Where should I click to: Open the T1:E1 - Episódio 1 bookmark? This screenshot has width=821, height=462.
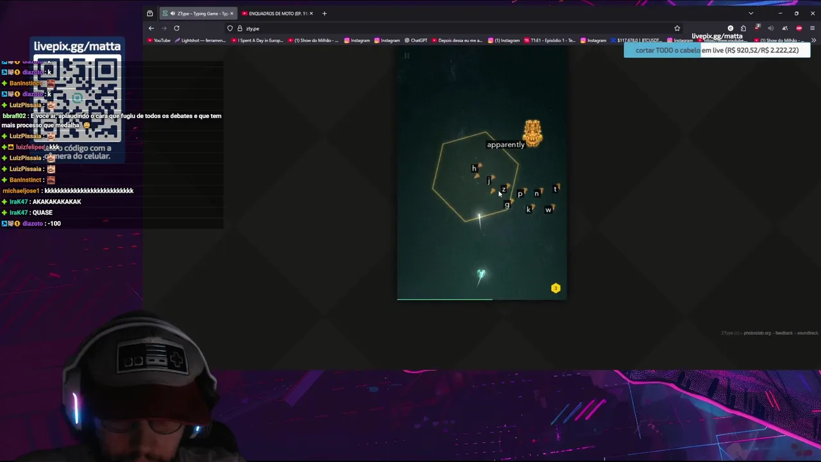(550, 40)
